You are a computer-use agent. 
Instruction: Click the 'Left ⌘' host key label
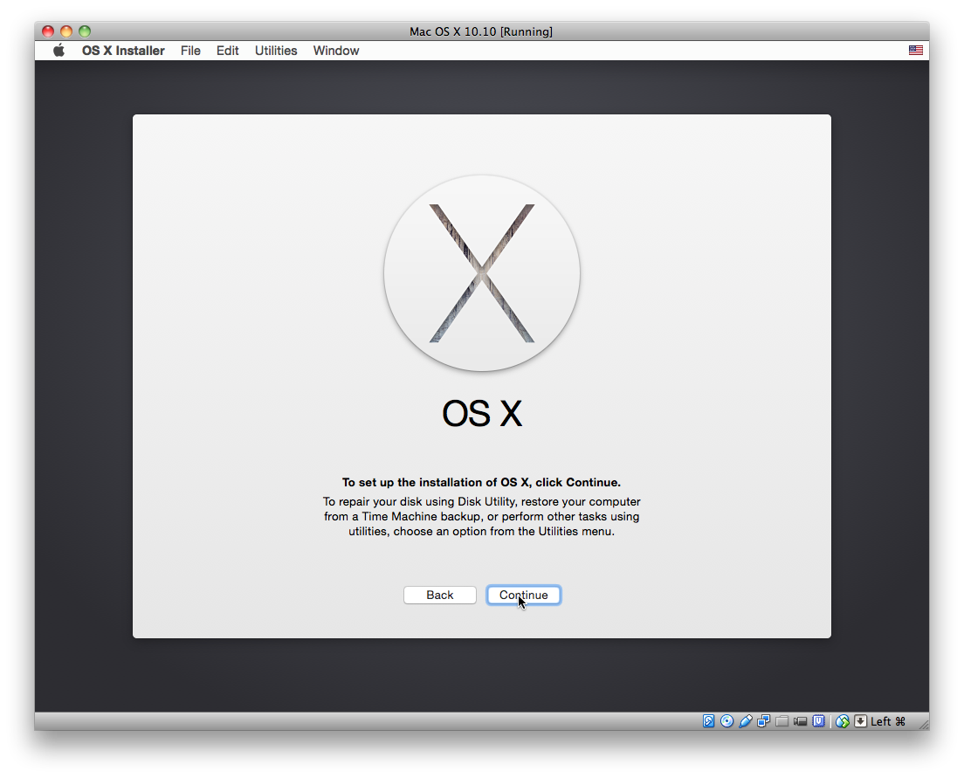[888, 721]
